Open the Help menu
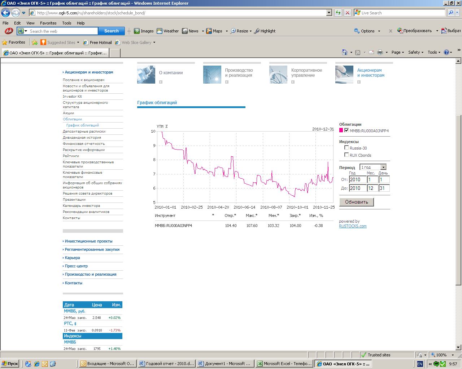Image resolution: width=462 pixels, height=369 pixels. (80, 23)
